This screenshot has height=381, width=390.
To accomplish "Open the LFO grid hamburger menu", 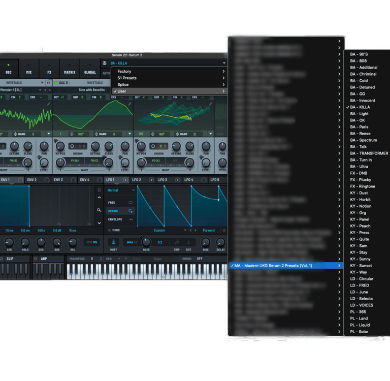I will 224,231.
